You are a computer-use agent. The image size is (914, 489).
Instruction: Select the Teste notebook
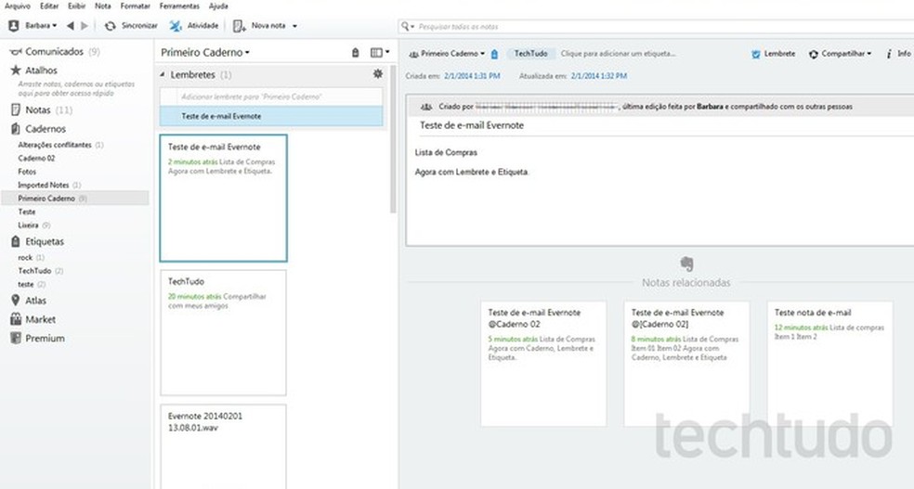(27, 212)
